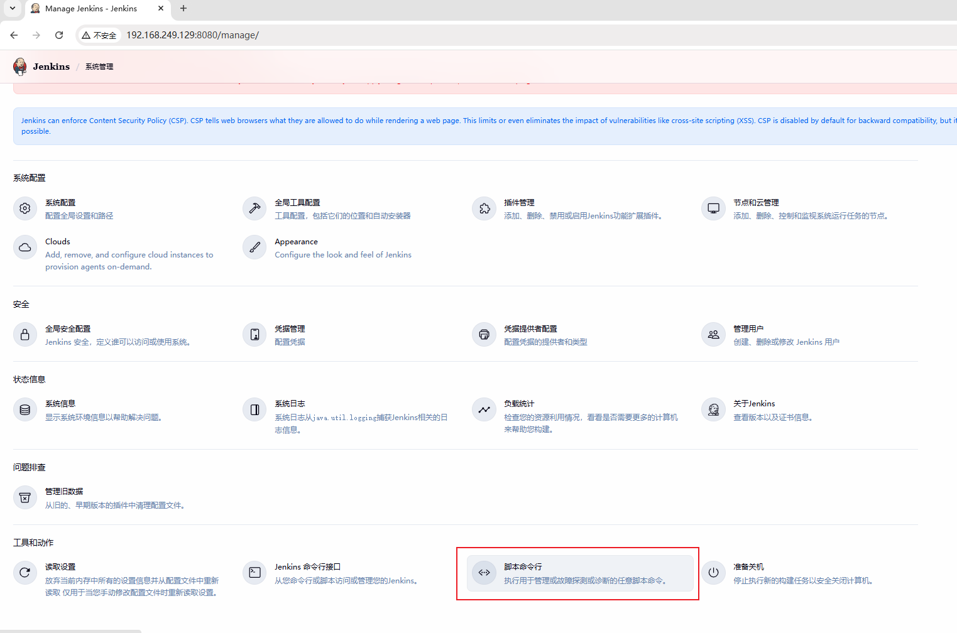This screenshot has width=957, height=633.
Task: Open the browser tab search dropdown
Action: [x=13, y=9]
